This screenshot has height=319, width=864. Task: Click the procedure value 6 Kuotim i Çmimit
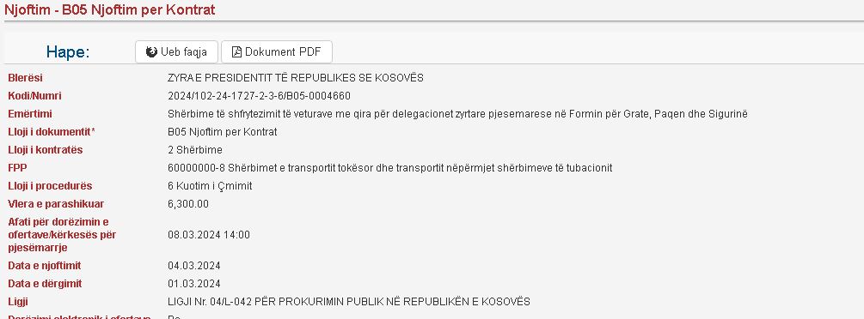click(x=210, y=186)
